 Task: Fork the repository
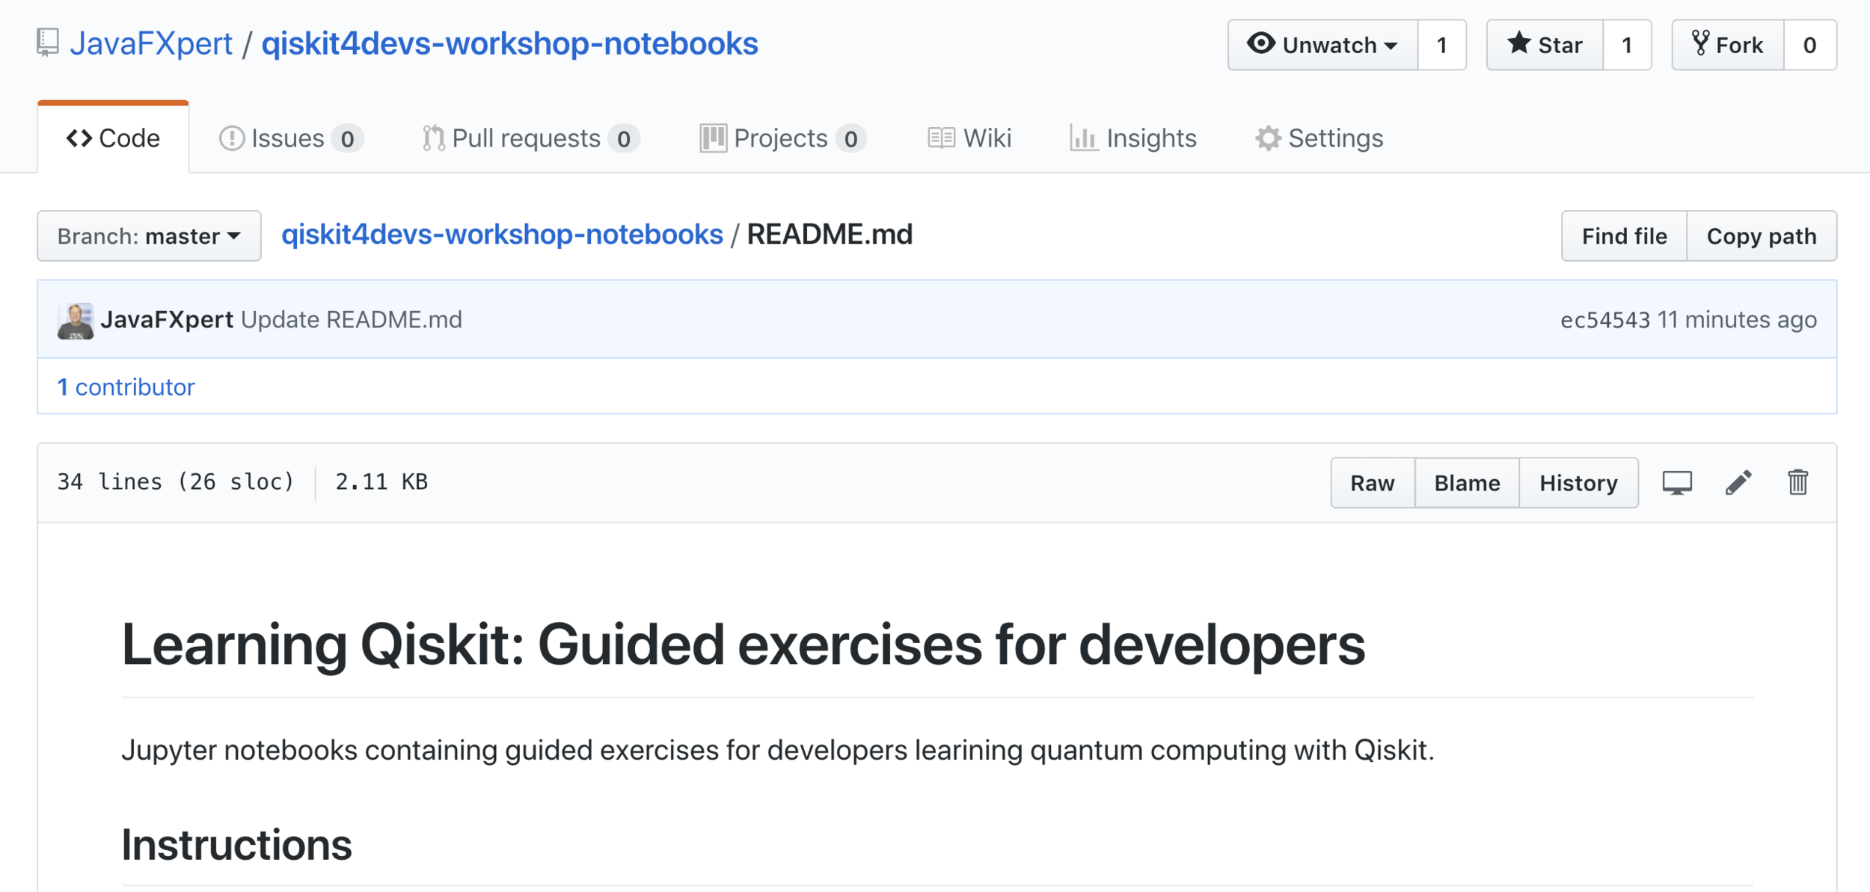(1728, 45)
